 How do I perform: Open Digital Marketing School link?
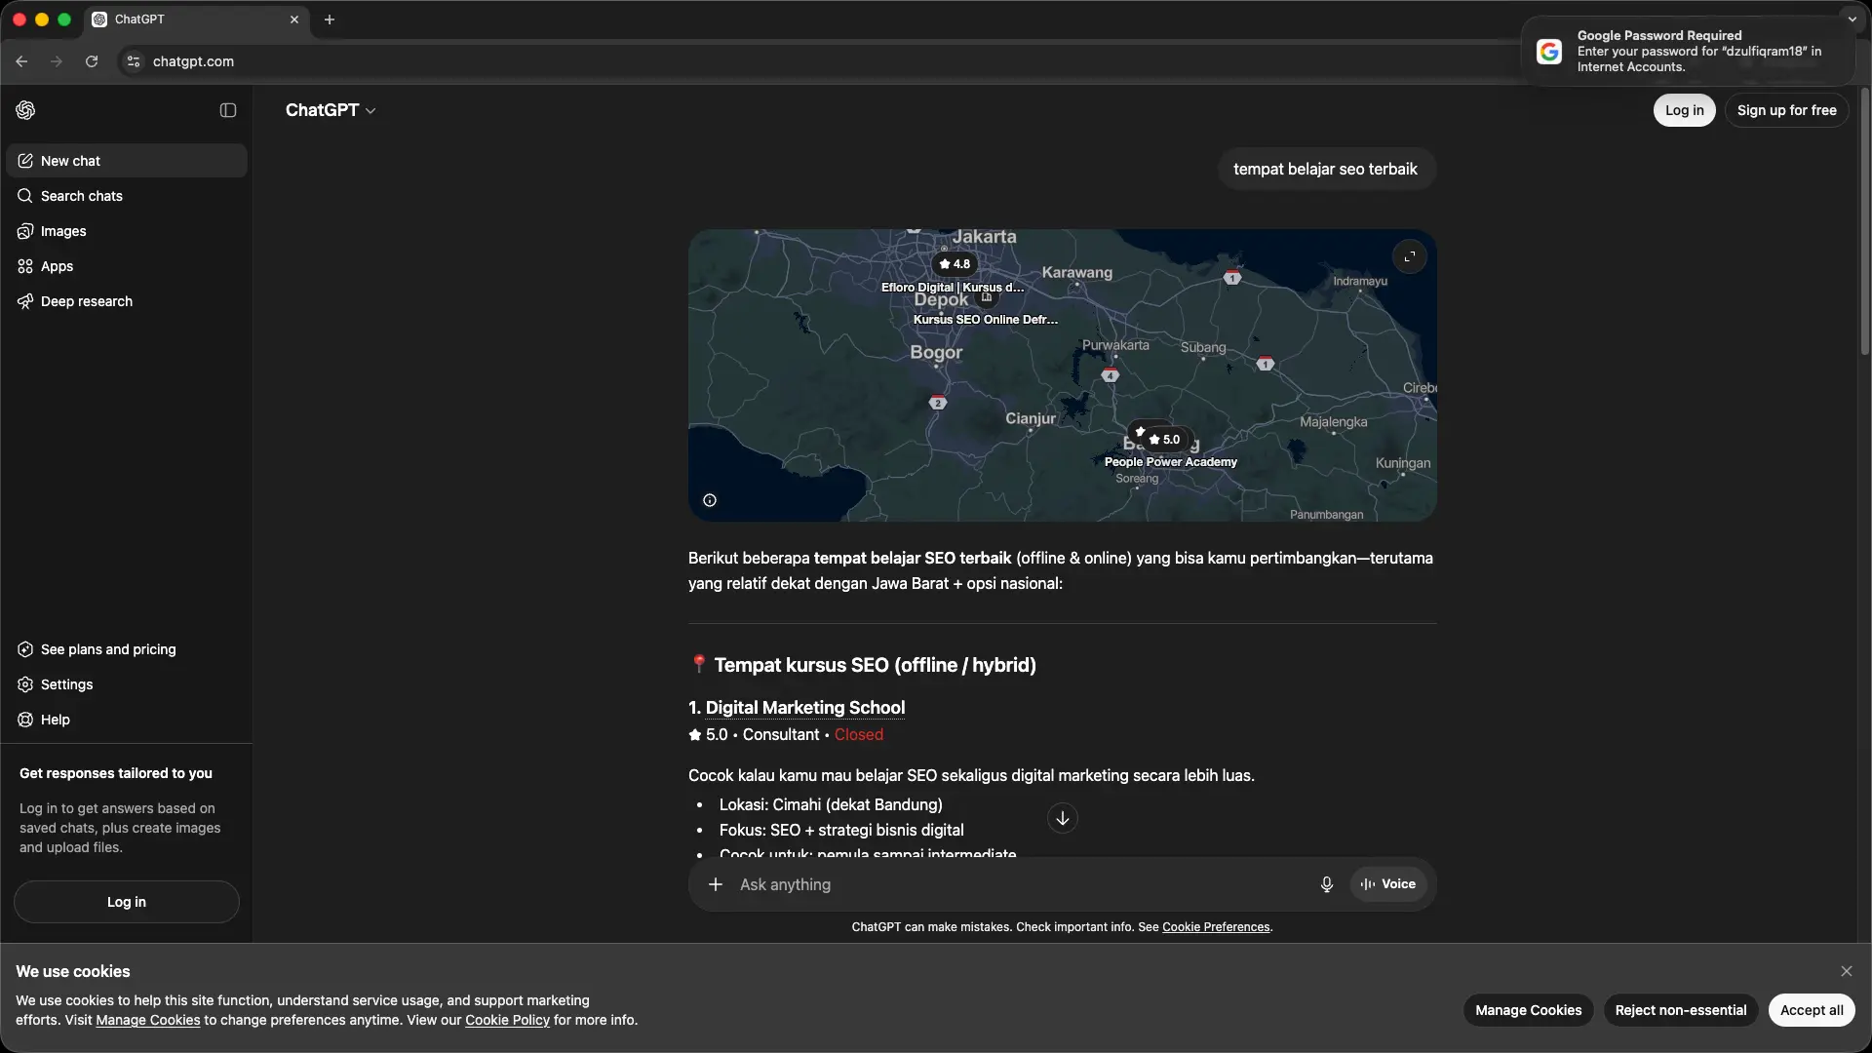tap(805, 708)
